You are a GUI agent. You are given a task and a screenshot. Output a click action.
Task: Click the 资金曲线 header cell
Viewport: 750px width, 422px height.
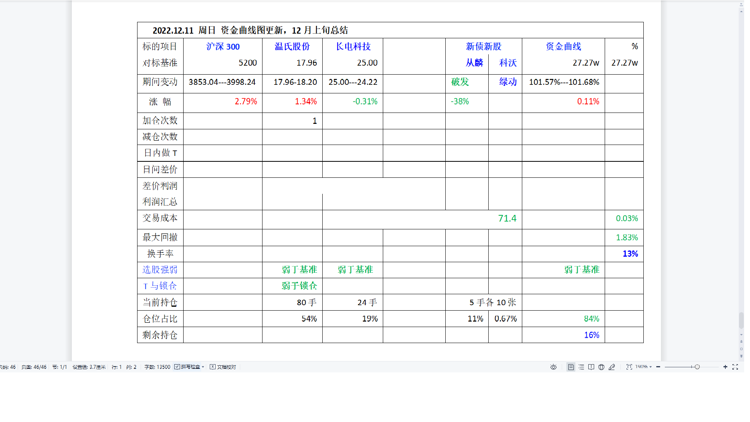(563, 46)
